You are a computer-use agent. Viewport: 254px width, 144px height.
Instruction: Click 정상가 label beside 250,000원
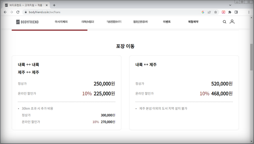click(22, 84)
